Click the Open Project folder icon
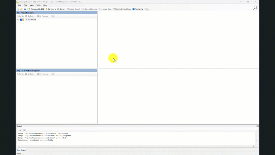The height and width of the screenshot is (155, 275). click(21, 9)
